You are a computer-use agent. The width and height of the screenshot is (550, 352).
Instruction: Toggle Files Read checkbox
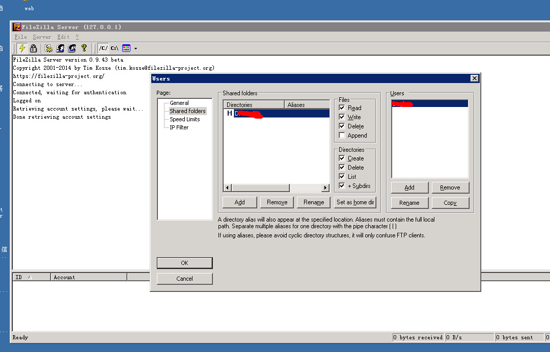coord(342,108)
